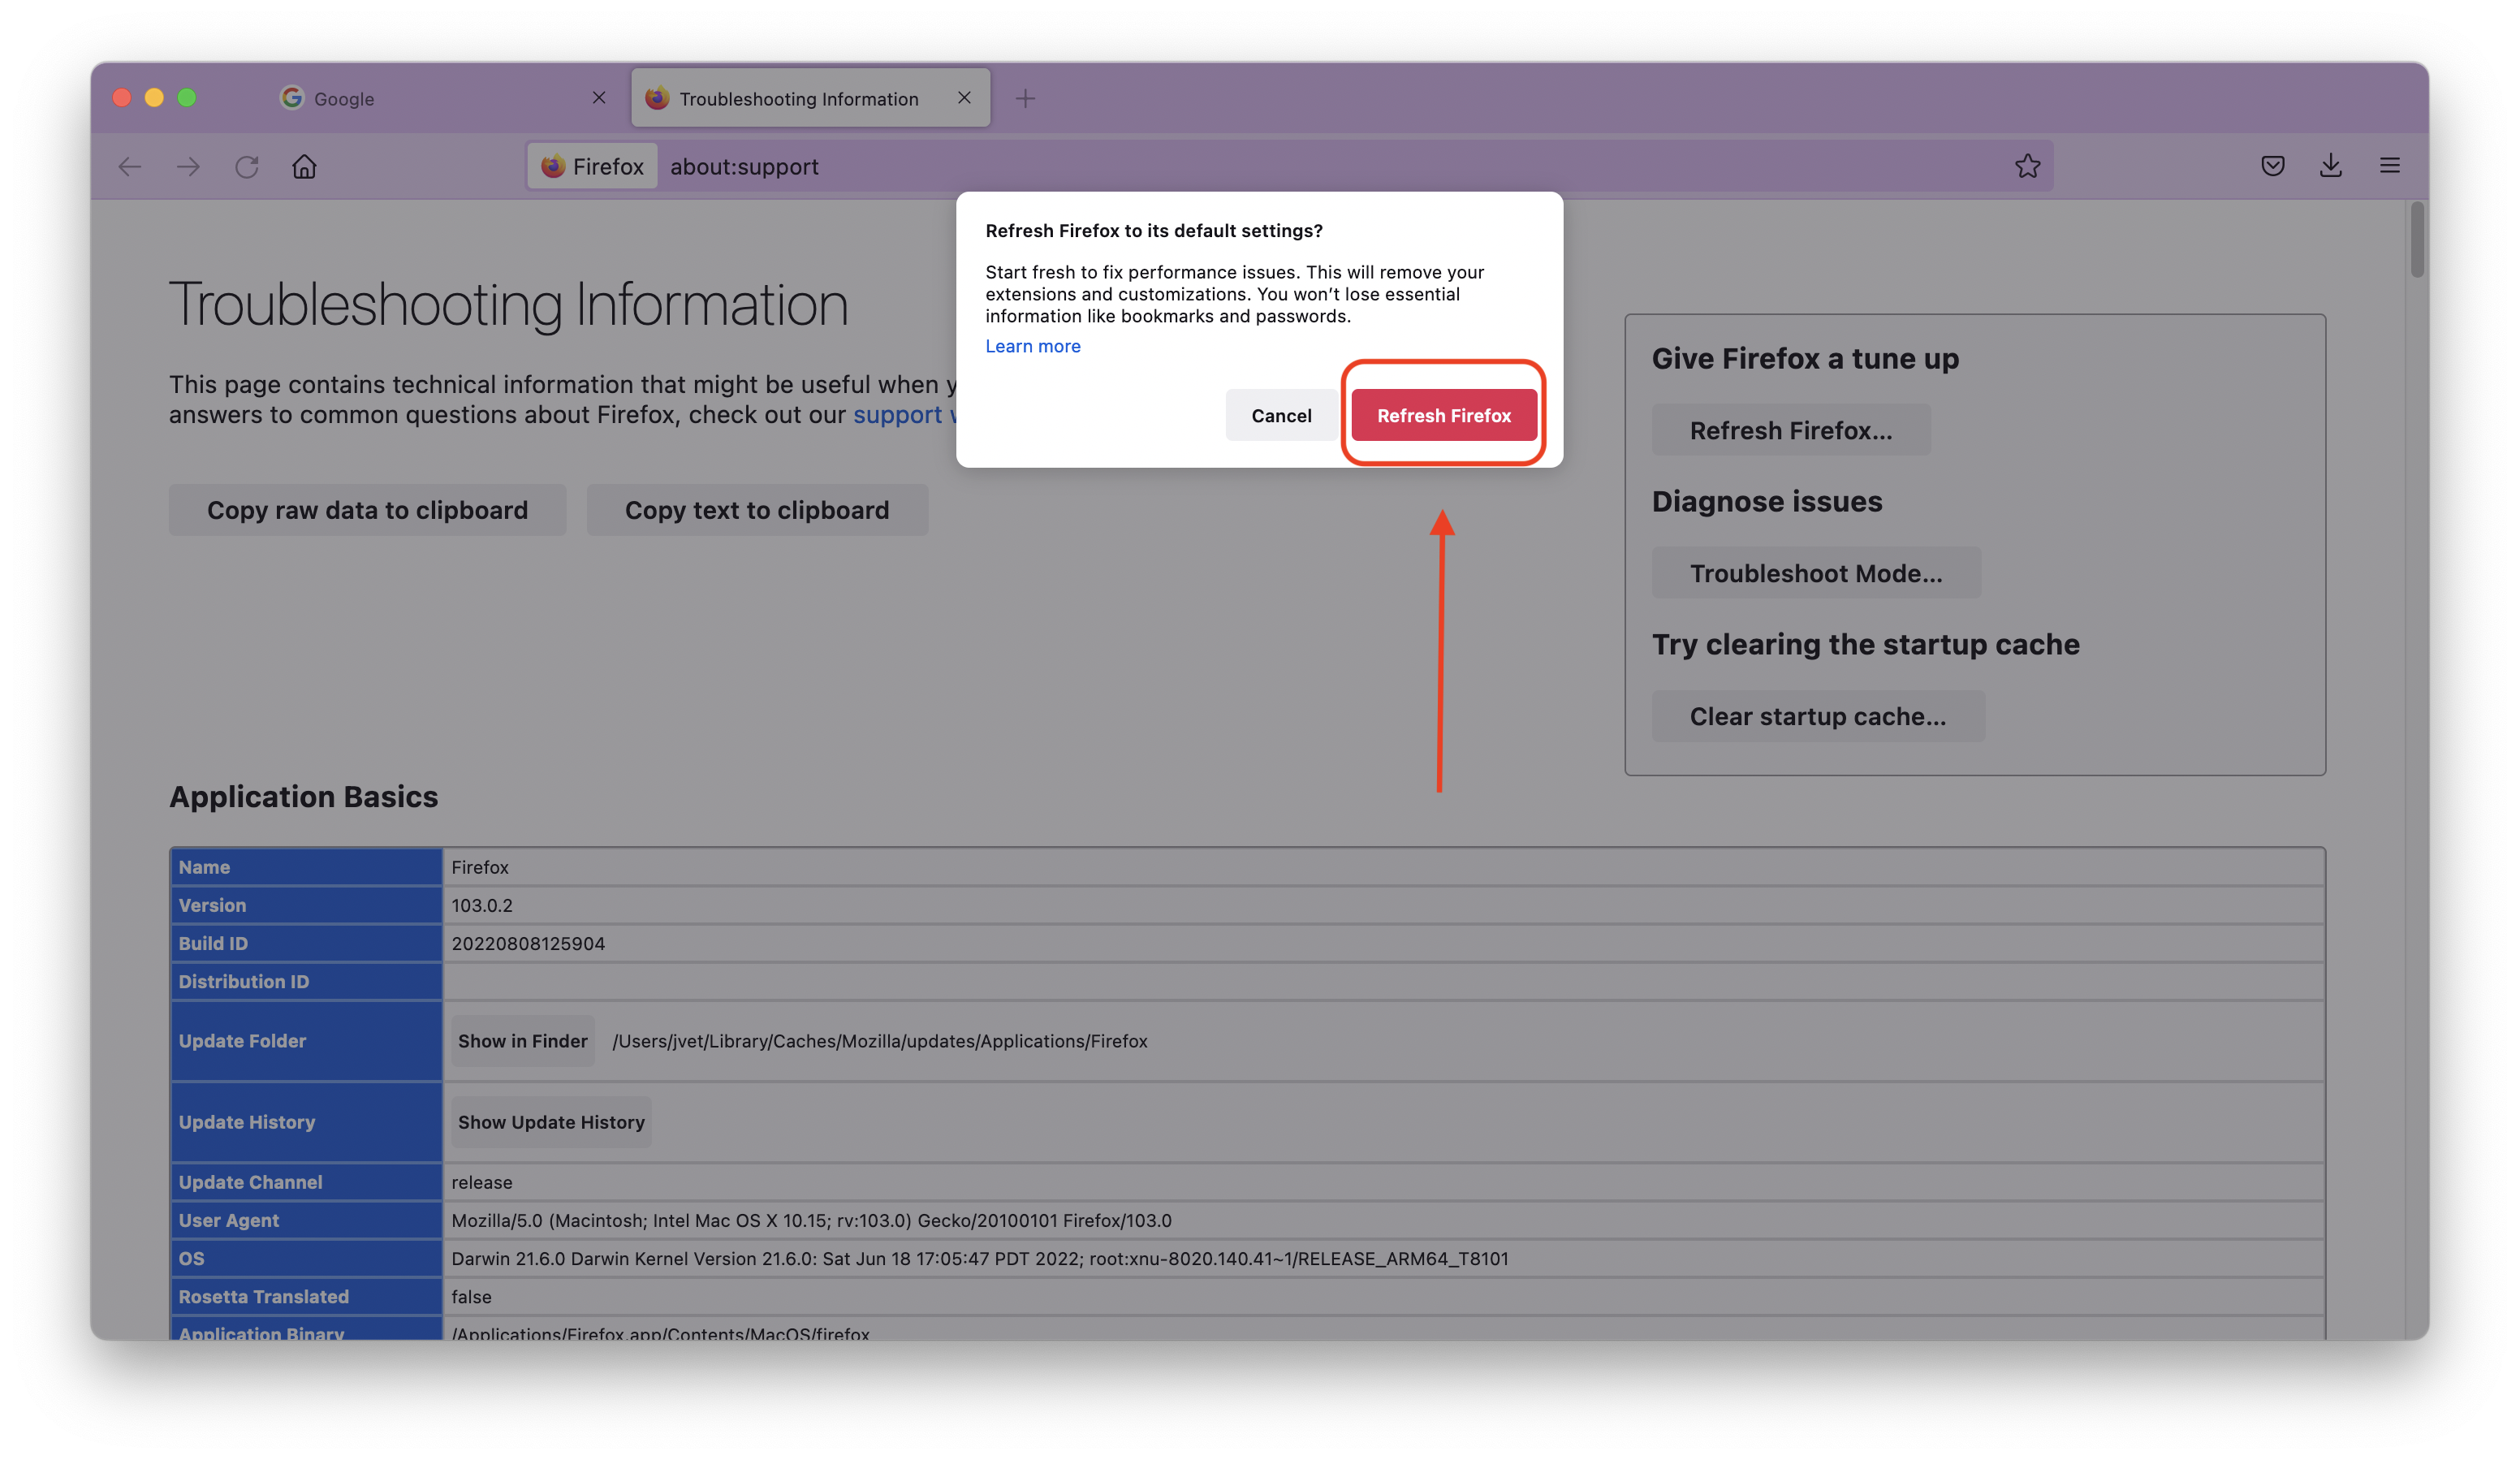
Task: Open the application hamburger menu
Action: (2389, 166)
